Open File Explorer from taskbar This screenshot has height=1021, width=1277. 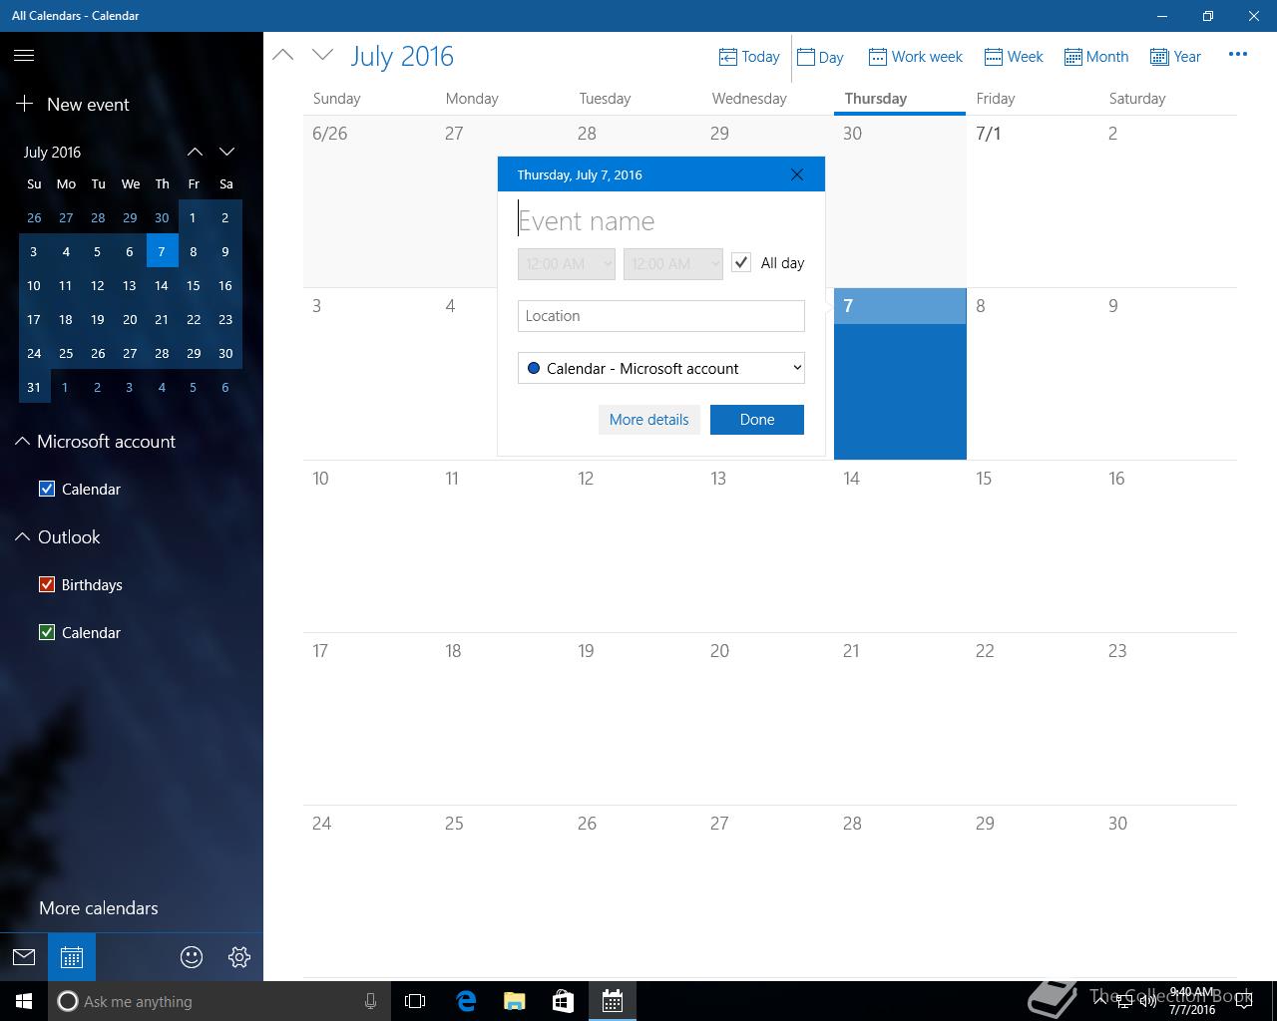(514, 1001)
